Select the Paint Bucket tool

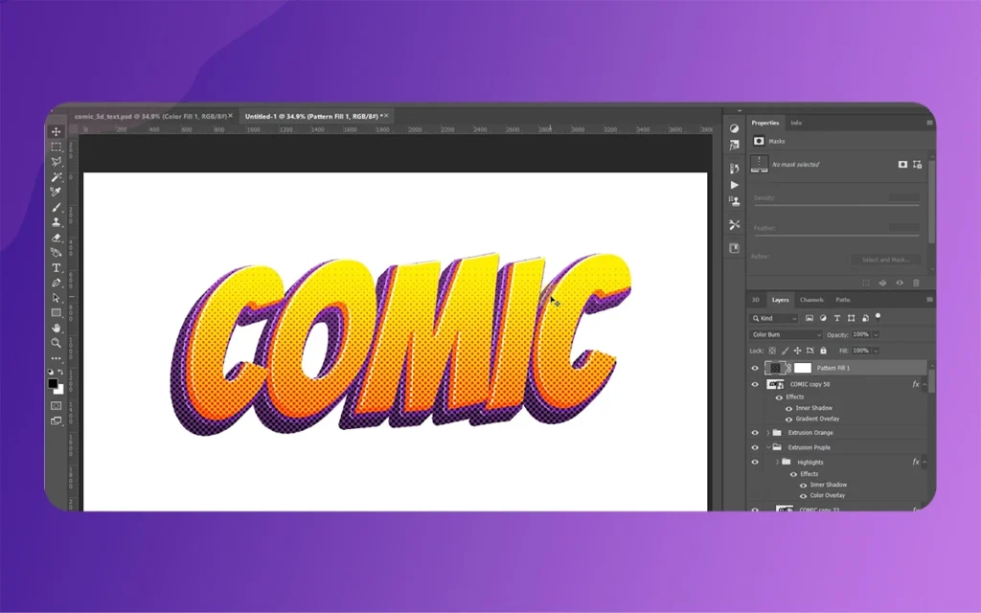point(57,253)
